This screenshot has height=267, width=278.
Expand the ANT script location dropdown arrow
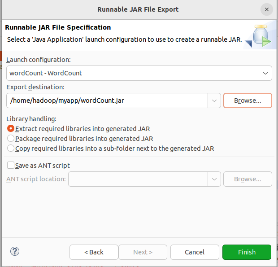click(213, 179)
